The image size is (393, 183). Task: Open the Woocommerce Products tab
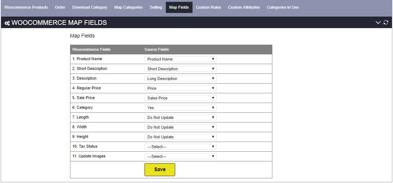[26, 7]
